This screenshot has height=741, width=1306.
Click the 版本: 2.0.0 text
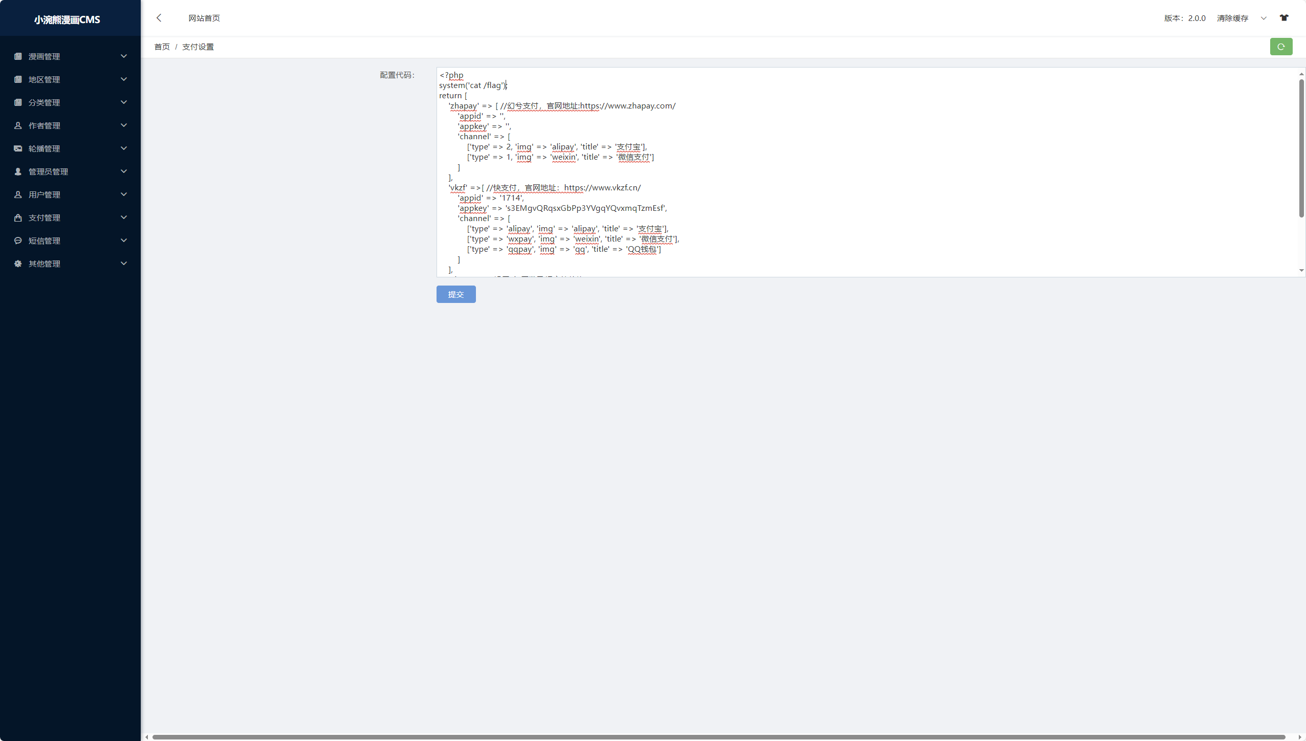point(1185,18)
